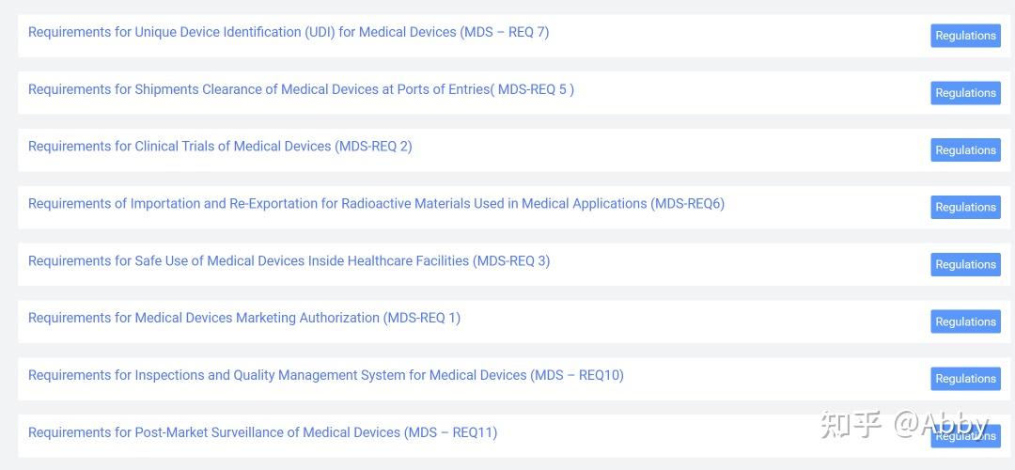Open Shipments Clearance at Ports of Entries link

click(x=301, y=89)
